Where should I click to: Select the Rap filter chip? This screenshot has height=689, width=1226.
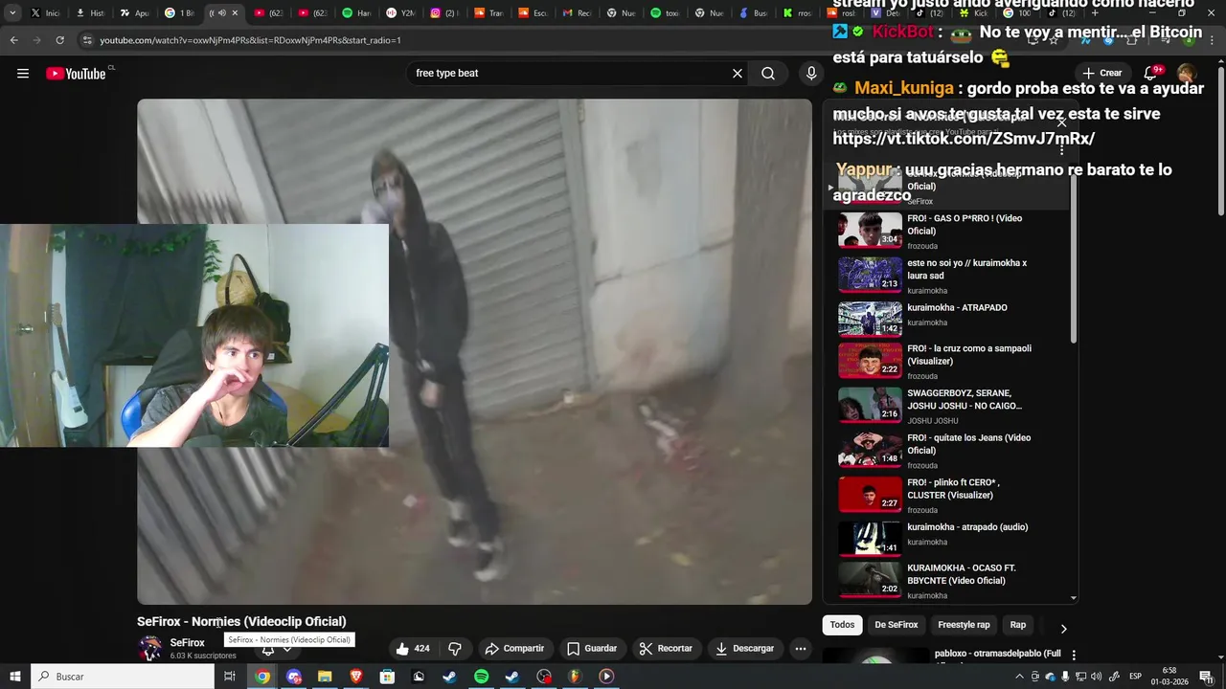point(1017,625)
